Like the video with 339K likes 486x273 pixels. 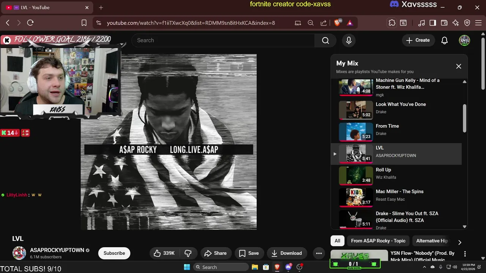point(164,253)
